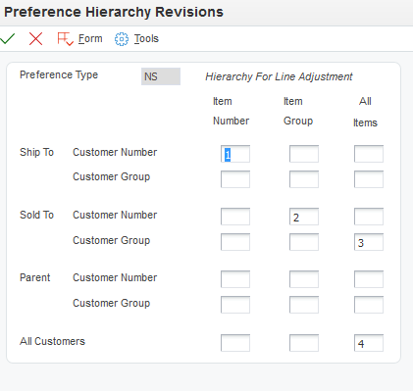Select Sold To Customer Group Item Group field
The width and height of the screenshot is (413, 391).
(x=304, y=242)
